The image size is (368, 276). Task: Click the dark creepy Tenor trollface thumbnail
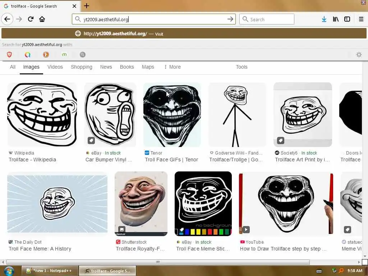[x=172, y=115]
